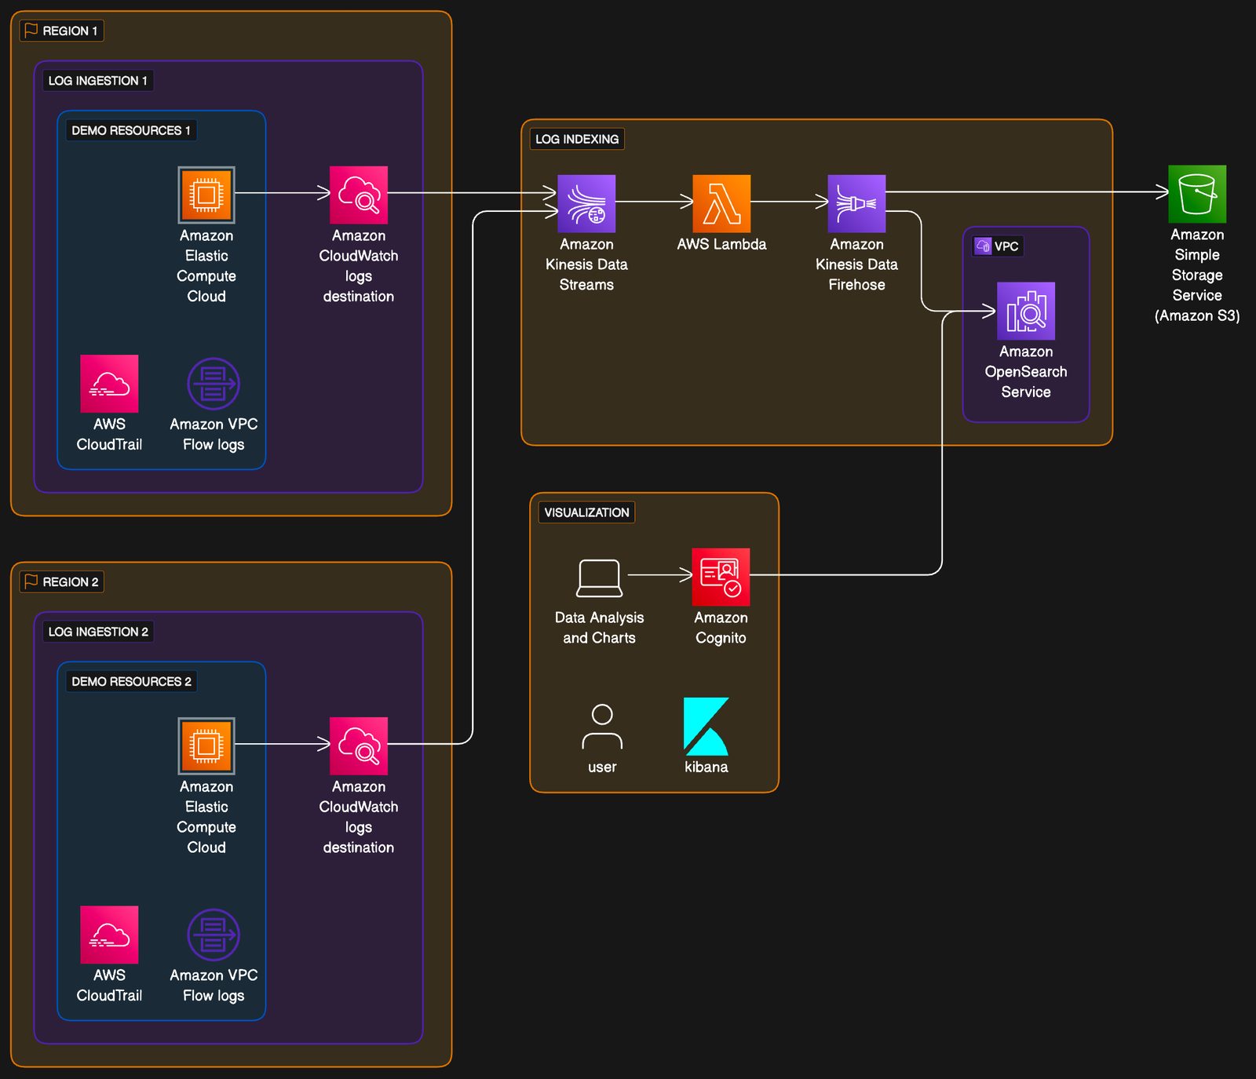Click the EC2 icon in Demo Resources 2

pyautogui.click(x=206, y=745)
